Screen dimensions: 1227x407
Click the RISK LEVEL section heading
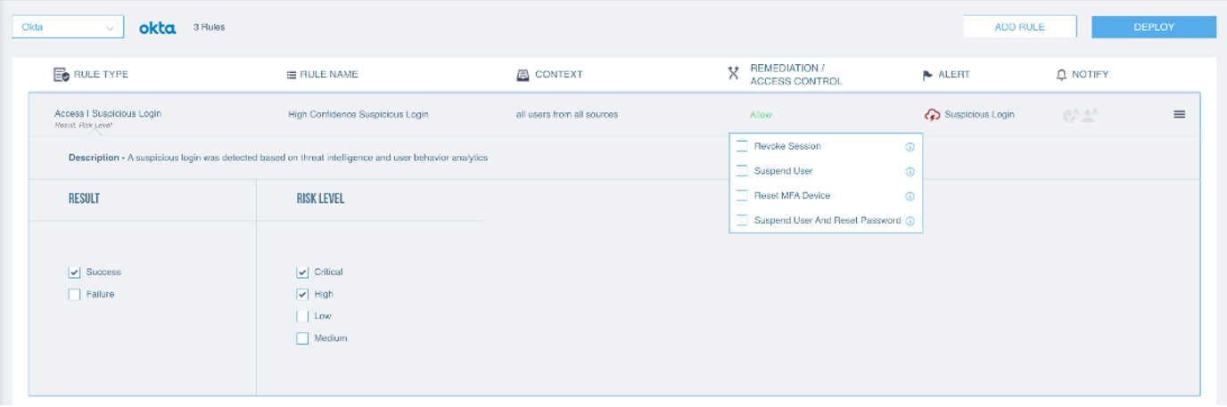[x=320, y=199]
